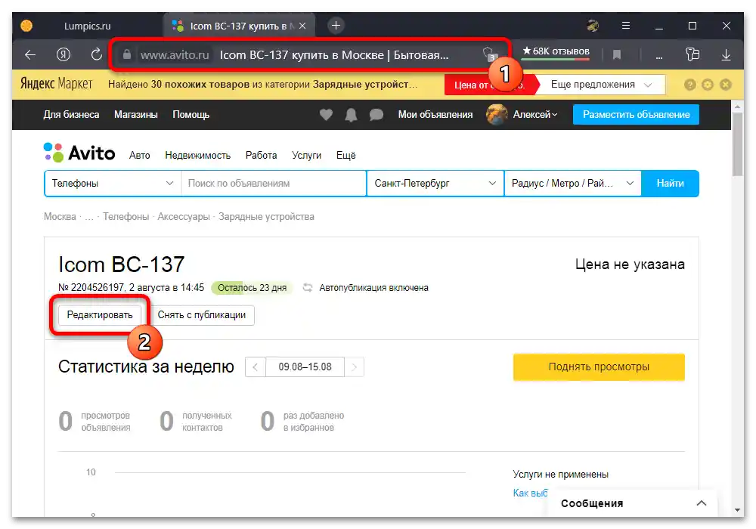Click the Поднять просмотры button
756x529 pixels.
[x=599, y=367]
